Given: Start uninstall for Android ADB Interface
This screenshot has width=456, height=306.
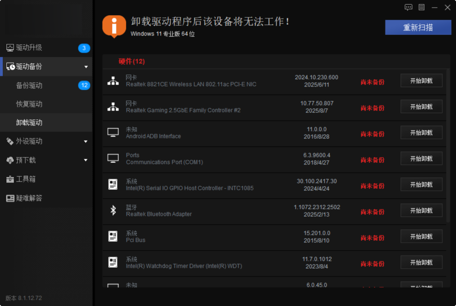Looking at the screenshot, I should (421, 133).
